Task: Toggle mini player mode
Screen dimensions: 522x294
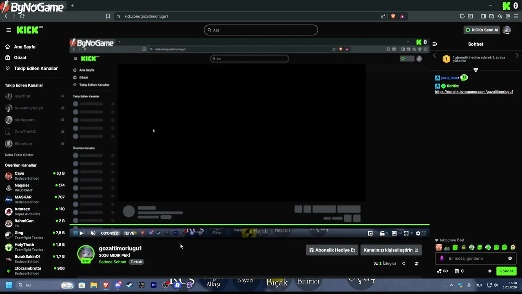Action: pos(370,233)
